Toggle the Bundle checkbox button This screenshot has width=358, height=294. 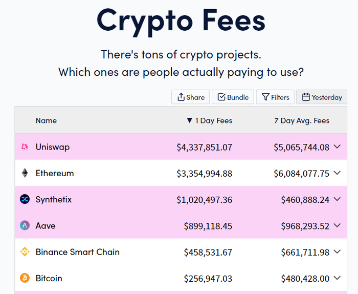point(233,97)
